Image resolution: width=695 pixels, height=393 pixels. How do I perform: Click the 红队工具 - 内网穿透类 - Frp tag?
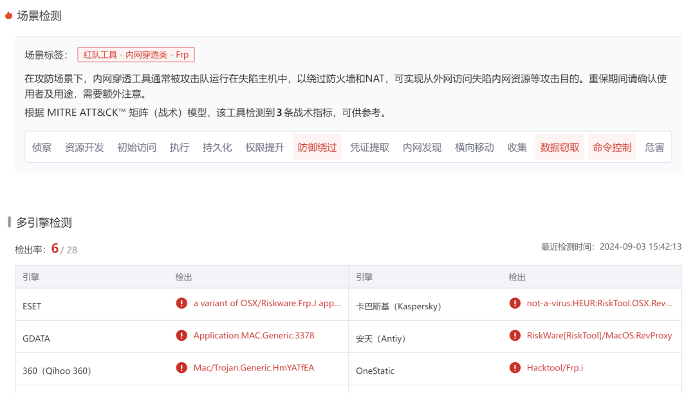(x=136, y=55)
